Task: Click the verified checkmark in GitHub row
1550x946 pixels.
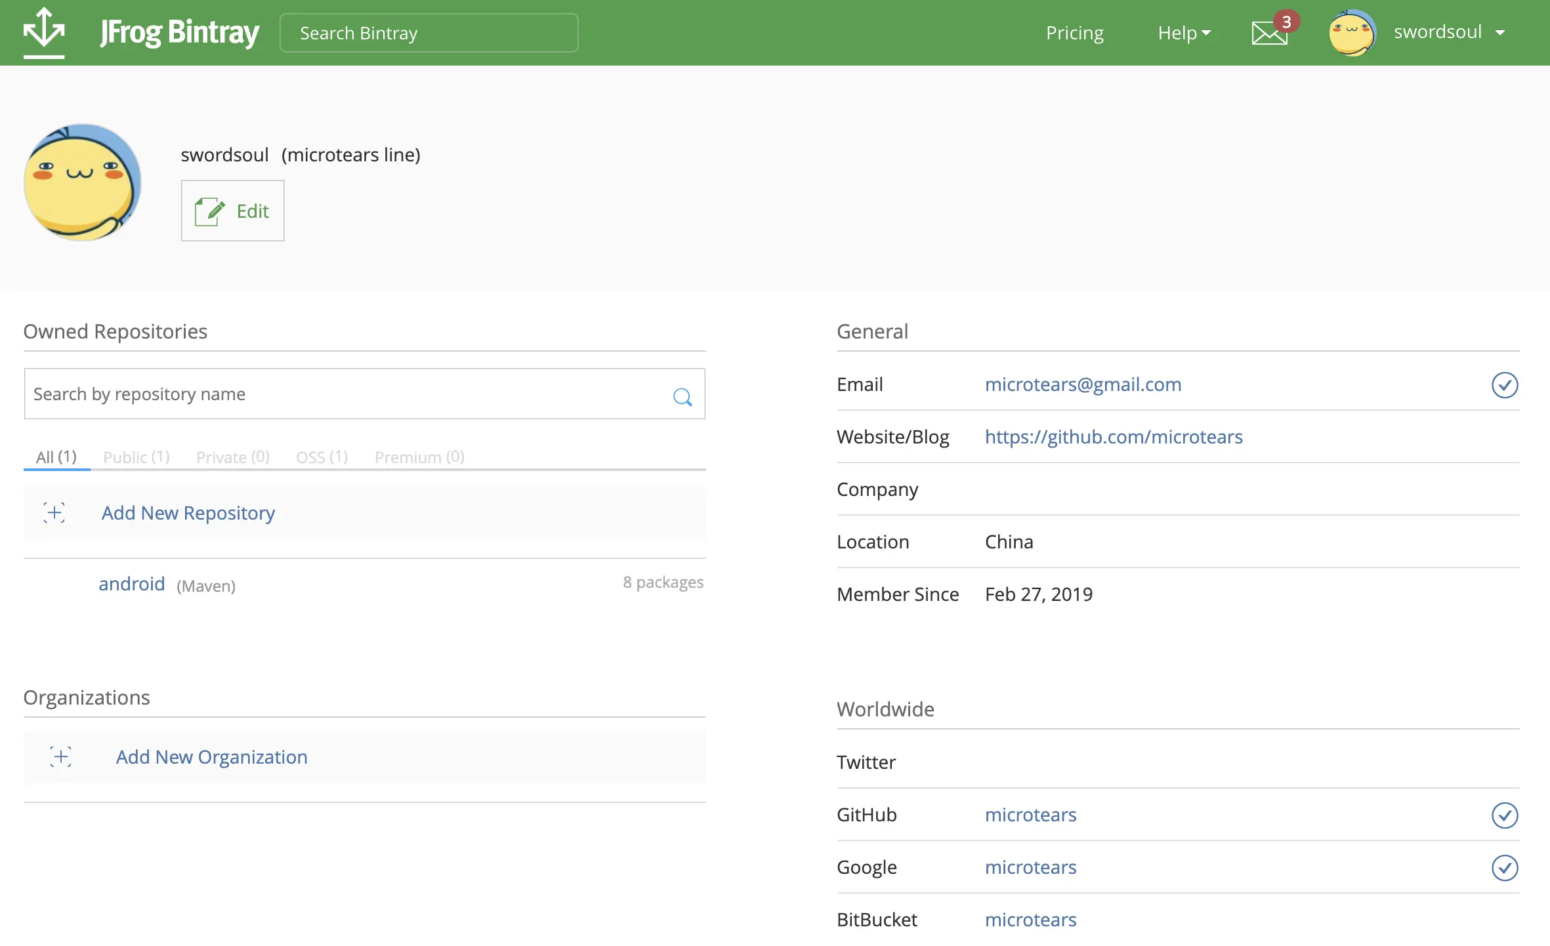Action: click(1504, 815)
